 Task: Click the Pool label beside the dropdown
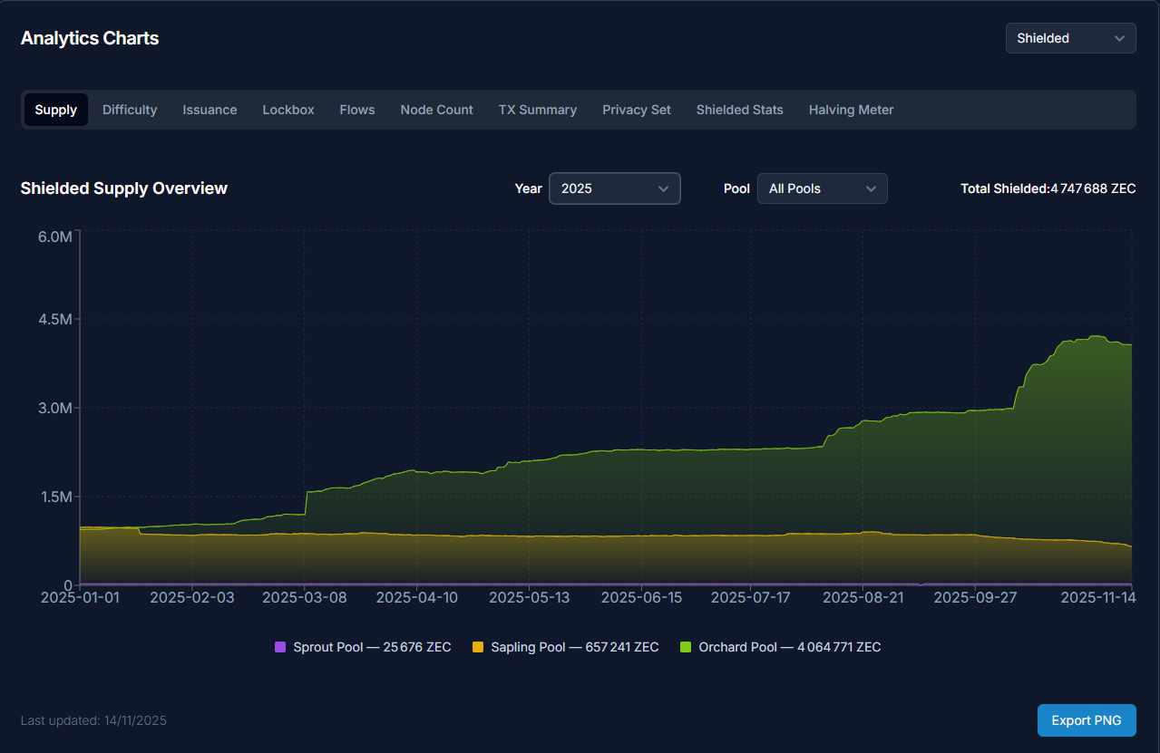tap(736, 188)
